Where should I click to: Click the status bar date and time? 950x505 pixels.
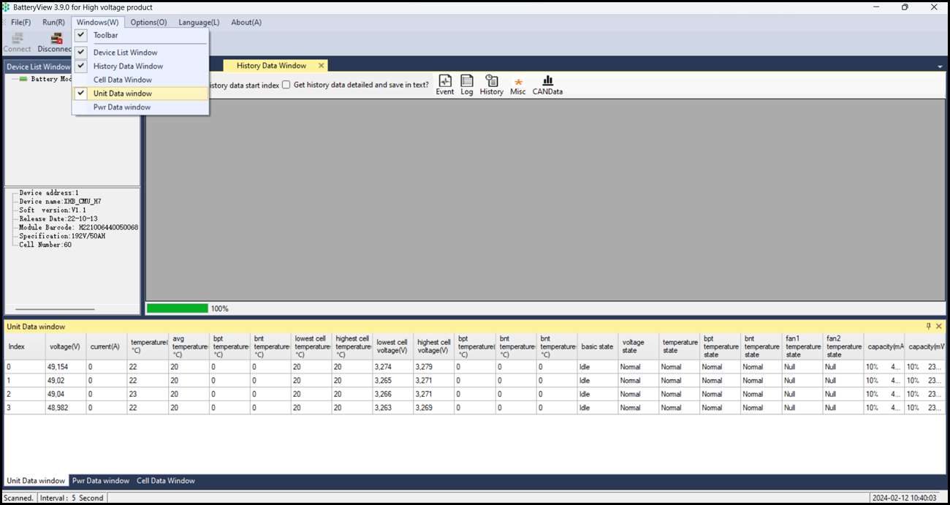coord(904,498)
